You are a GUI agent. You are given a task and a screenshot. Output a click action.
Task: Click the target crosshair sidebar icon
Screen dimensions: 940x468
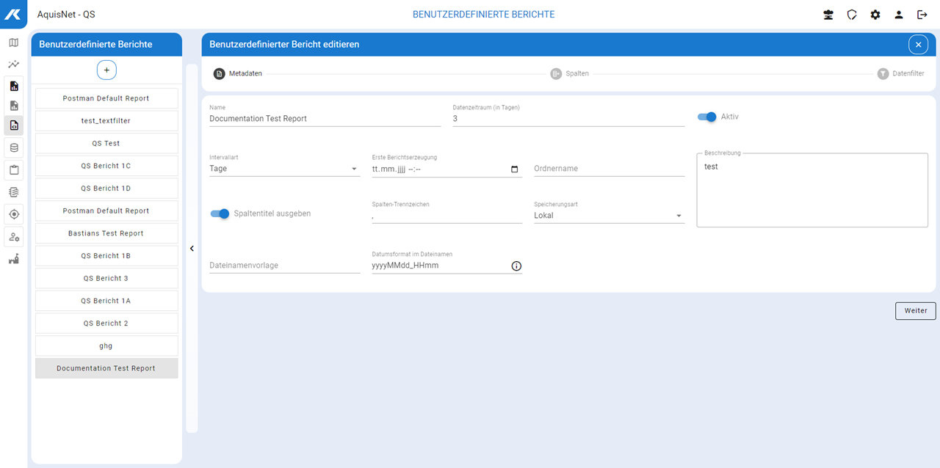13,214
